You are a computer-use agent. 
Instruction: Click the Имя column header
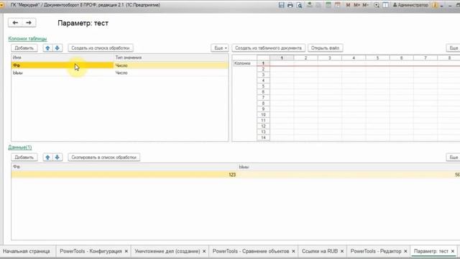(x=63, y=58)
